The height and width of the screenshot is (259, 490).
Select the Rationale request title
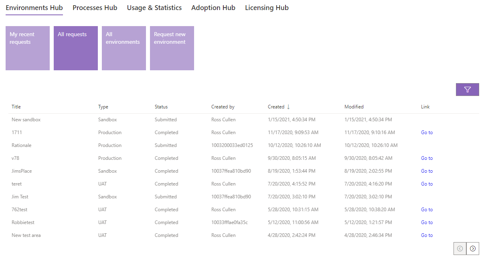pyautogui.click(x=22, y=145)
